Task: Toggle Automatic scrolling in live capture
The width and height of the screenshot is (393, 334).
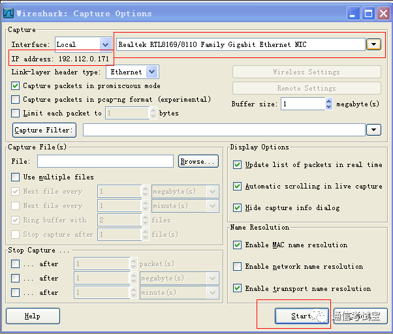Action: [x=237, y=187]
